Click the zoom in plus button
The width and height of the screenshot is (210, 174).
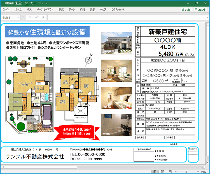point(198,171)
